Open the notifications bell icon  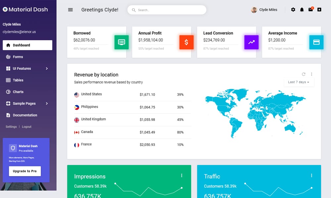pos(302,10)
